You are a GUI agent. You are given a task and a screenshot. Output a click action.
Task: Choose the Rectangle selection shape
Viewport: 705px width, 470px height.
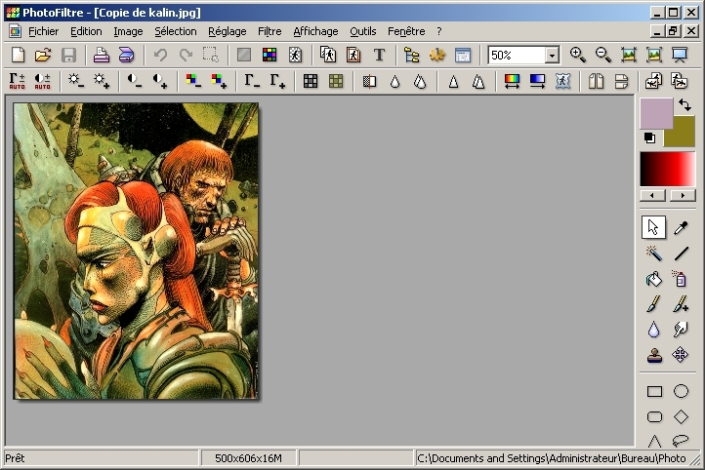pyautogui.click(x=653, y=392)
